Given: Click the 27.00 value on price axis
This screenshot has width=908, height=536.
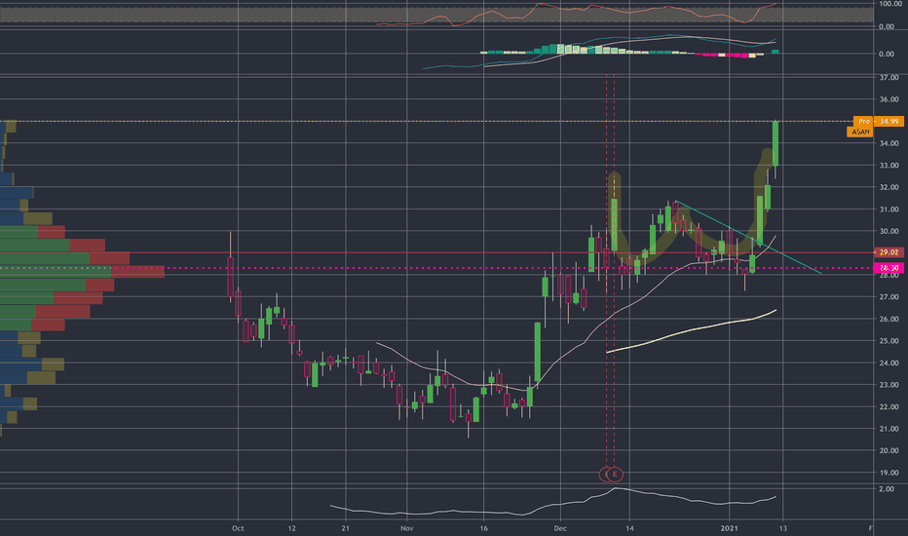Looking at the screenshot, I should coord(889,297).
